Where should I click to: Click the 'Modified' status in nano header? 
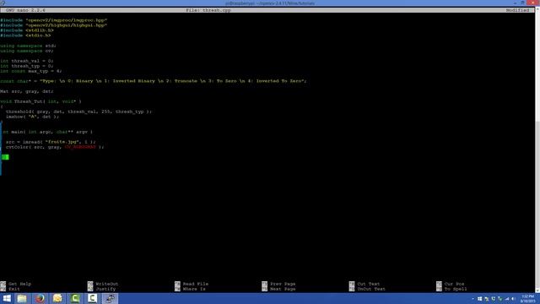click(517, 10)
